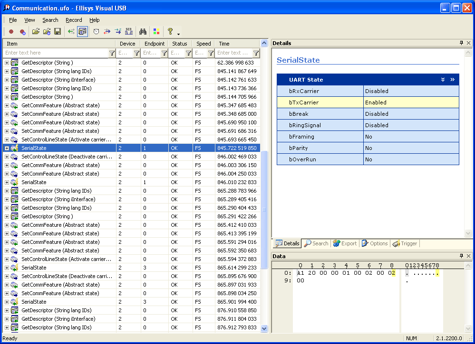Viewport: 475px width, 344px height.
Task: Save capture with the floppy disk icon
Action: point(58,32)
